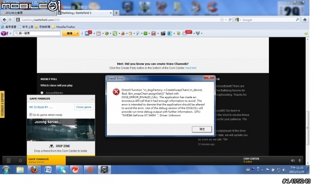This screenshot has height=185, width=314.
Task: Expand the dropdown next to the mail icon
Action: (94, 33)
